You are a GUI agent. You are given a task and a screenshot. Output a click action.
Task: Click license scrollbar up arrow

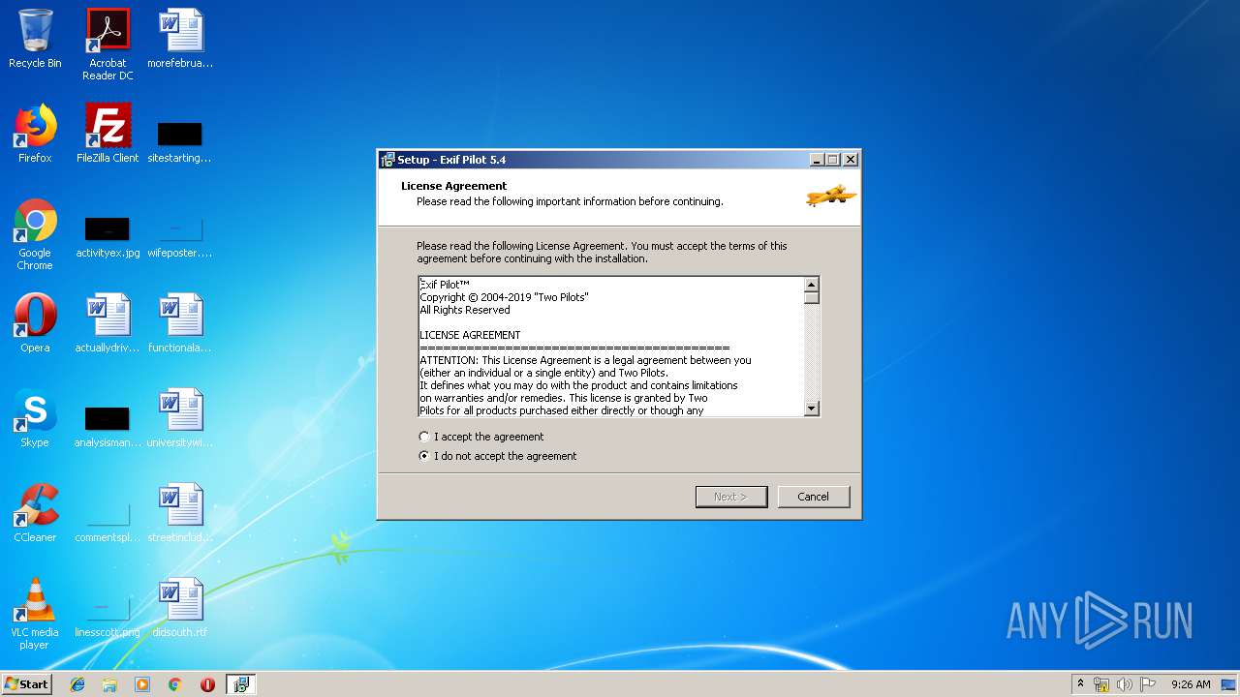[x=812, y=284]
